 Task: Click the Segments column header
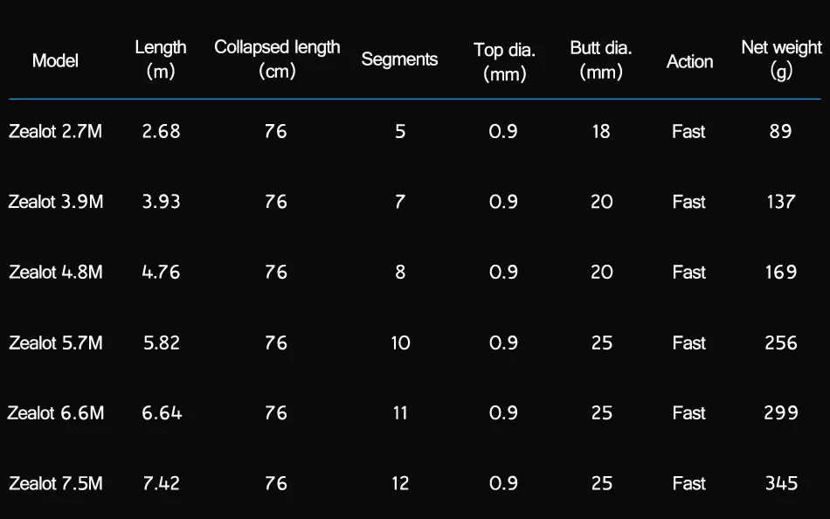(399, 59)
